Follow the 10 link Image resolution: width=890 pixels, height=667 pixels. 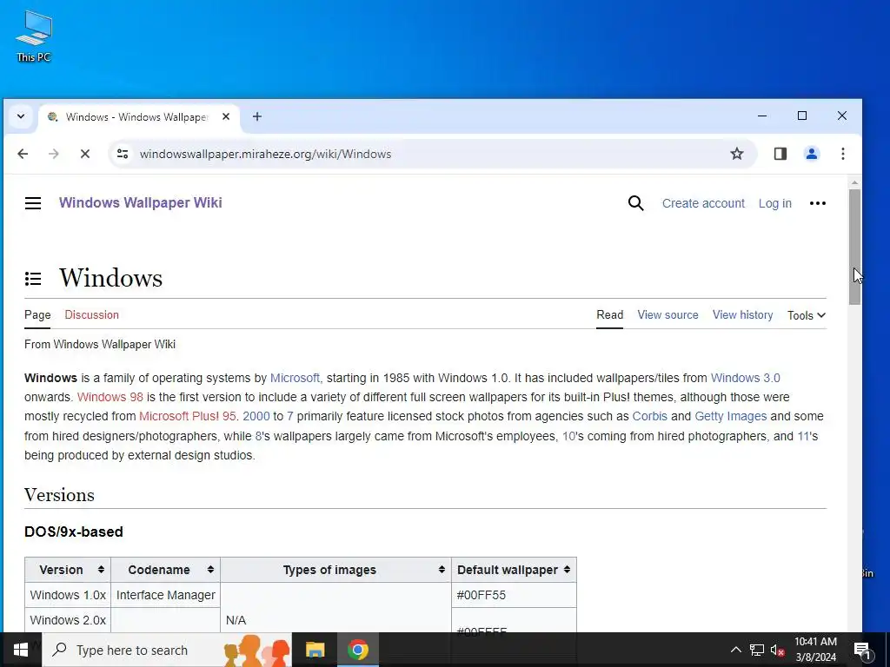(568, 436)
